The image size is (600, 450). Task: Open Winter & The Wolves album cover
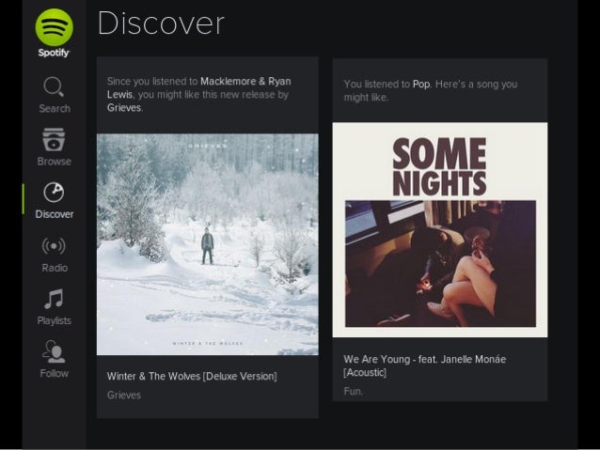tap(208, 244)
